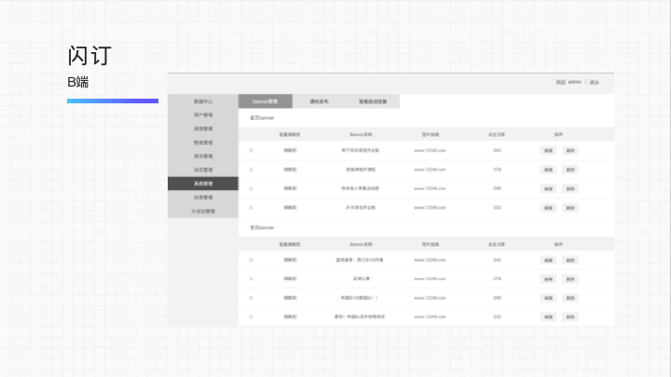Tick the checkbox for the 298-click row under 首页banner
This screenshot has height=377, width=671.
point(252,188)
